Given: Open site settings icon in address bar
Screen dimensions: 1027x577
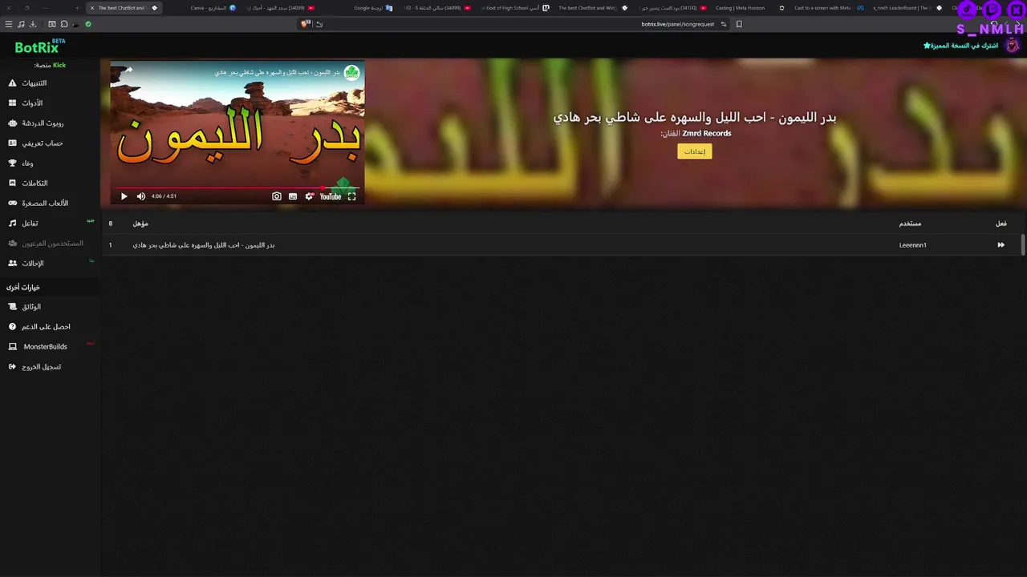Looking at the screenshot, I should pos(724,24).
